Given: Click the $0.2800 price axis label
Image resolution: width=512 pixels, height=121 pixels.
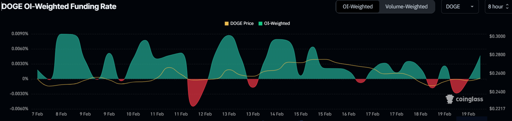Looking at the screenshot, I should pos(497,55).
